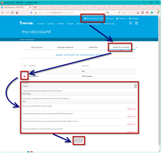Click the search magnifier icon in header
This screenshot has width=162, height=153.
pos(131,23)
